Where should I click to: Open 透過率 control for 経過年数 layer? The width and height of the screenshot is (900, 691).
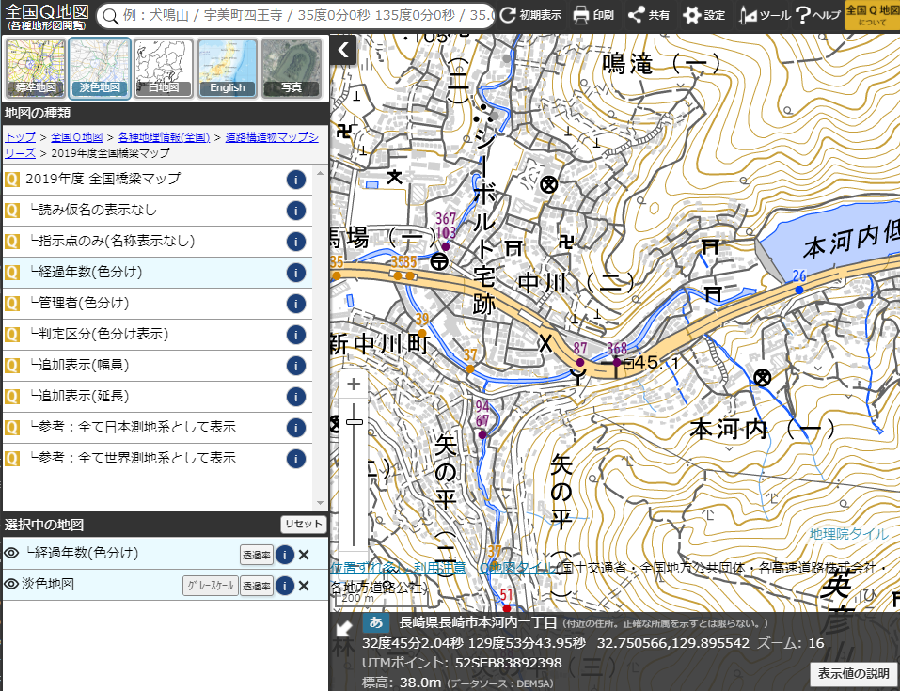point(256,555)
